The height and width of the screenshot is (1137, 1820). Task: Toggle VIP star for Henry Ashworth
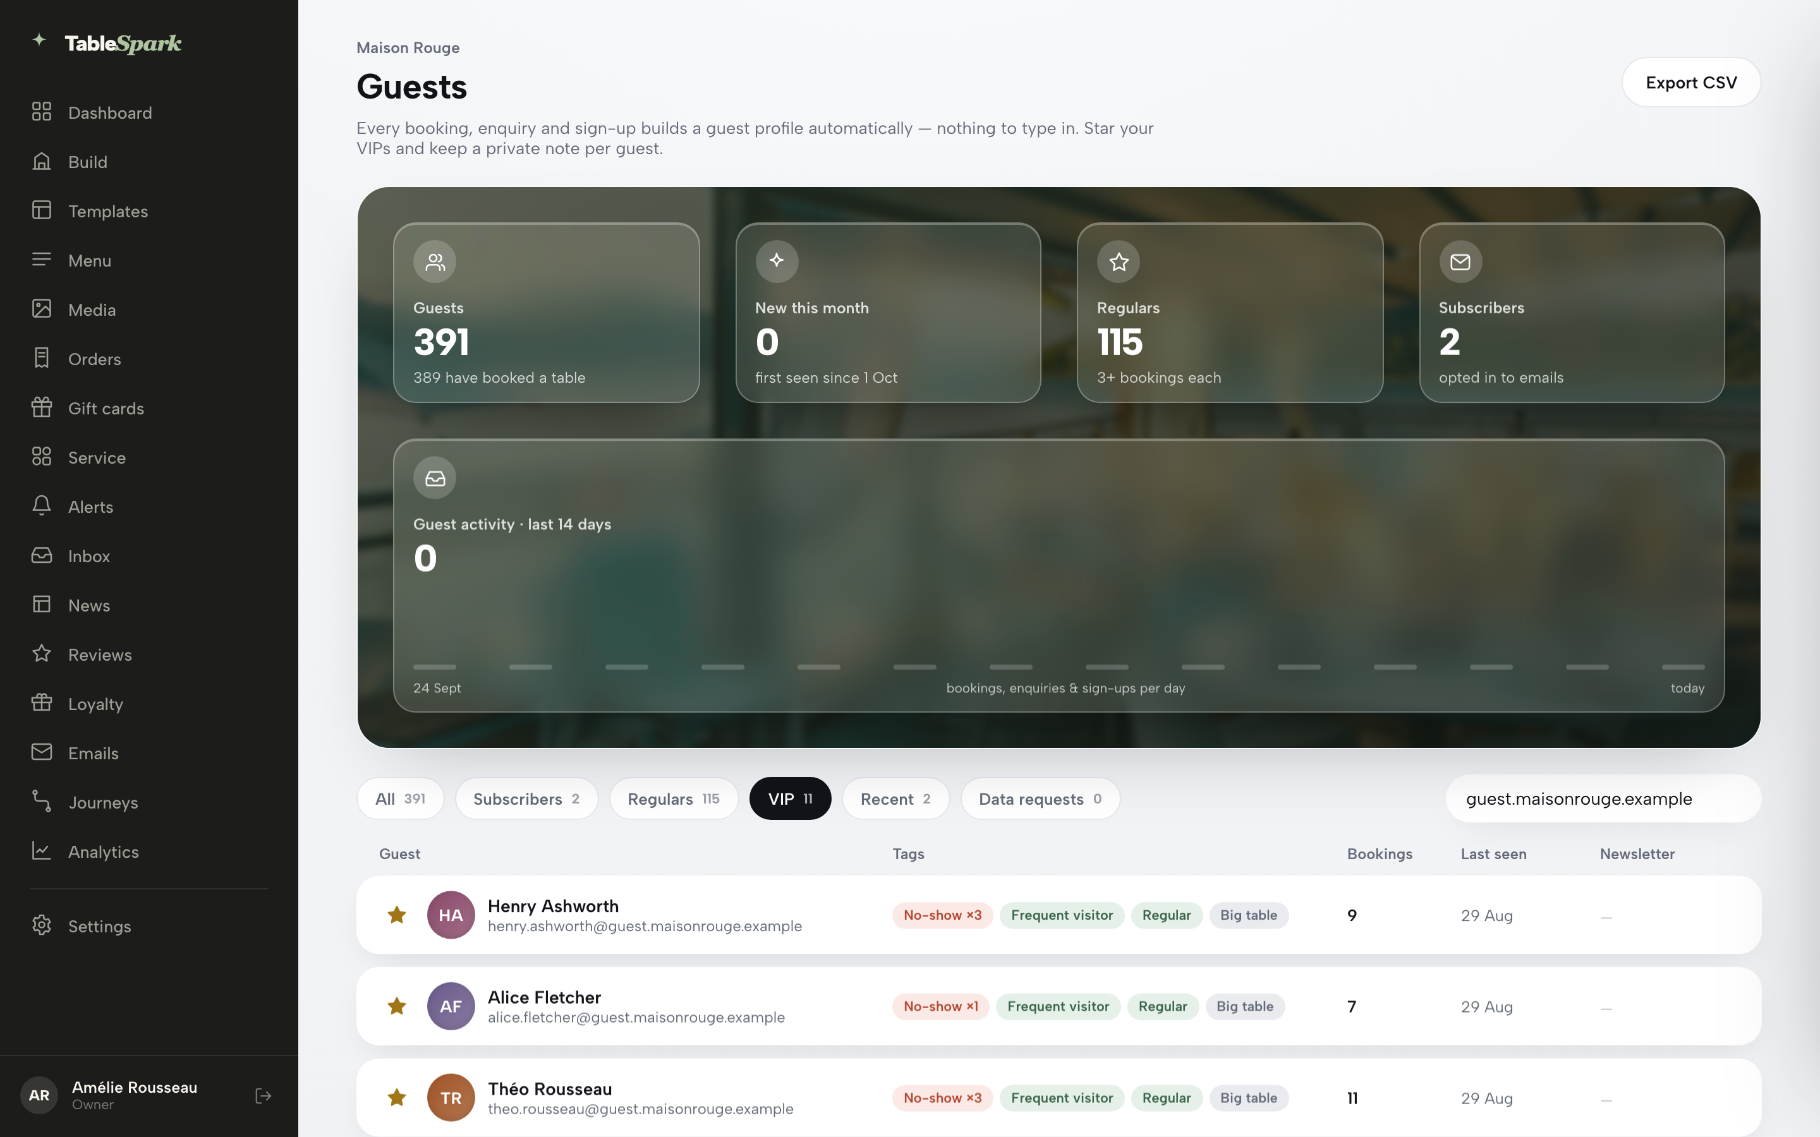[x=397, y=915]
